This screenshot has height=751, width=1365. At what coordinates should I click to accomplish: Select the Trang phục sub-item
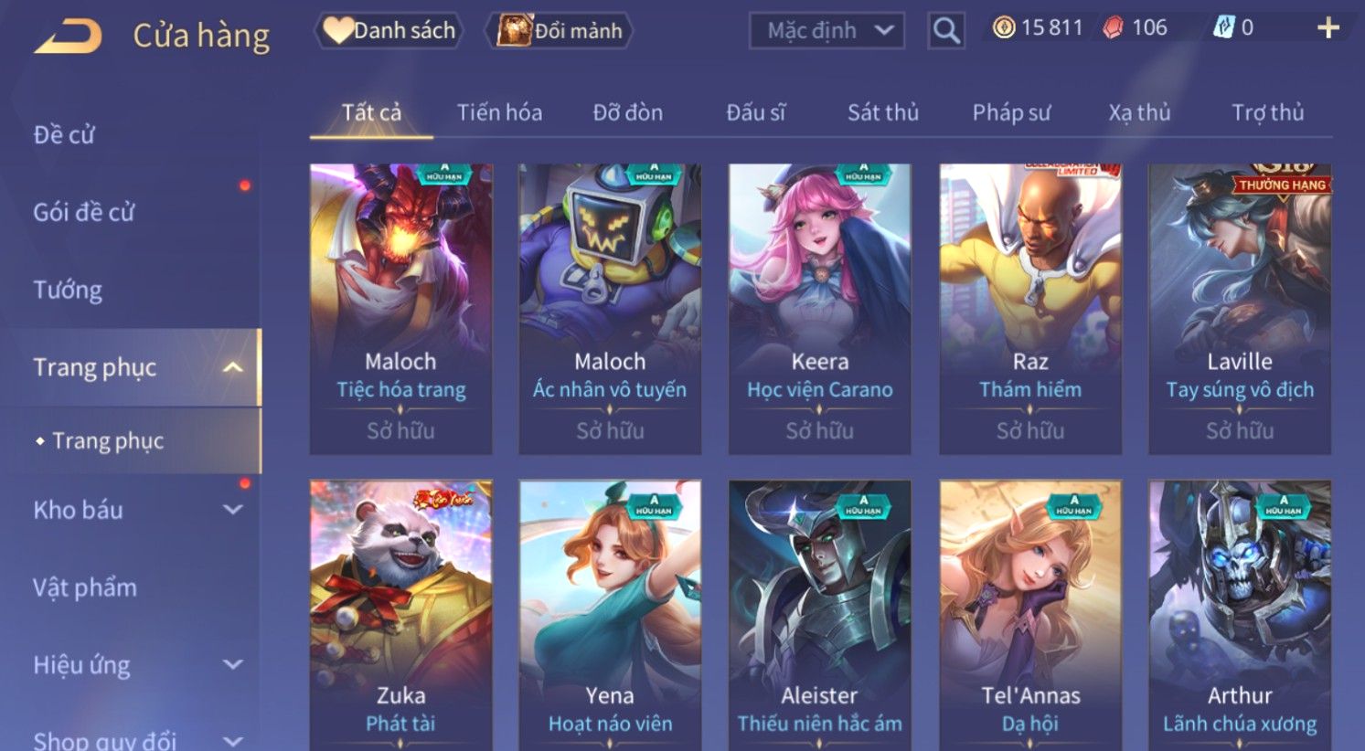[x=108, y=440]
